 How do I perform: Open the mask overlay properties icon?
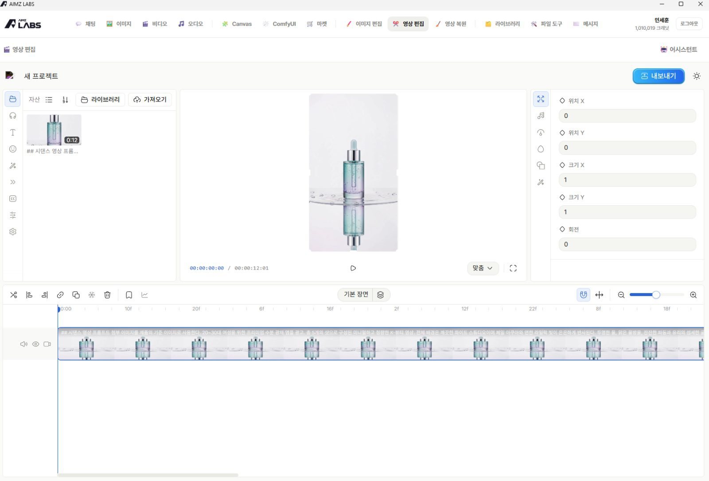[x=541, y=165]
